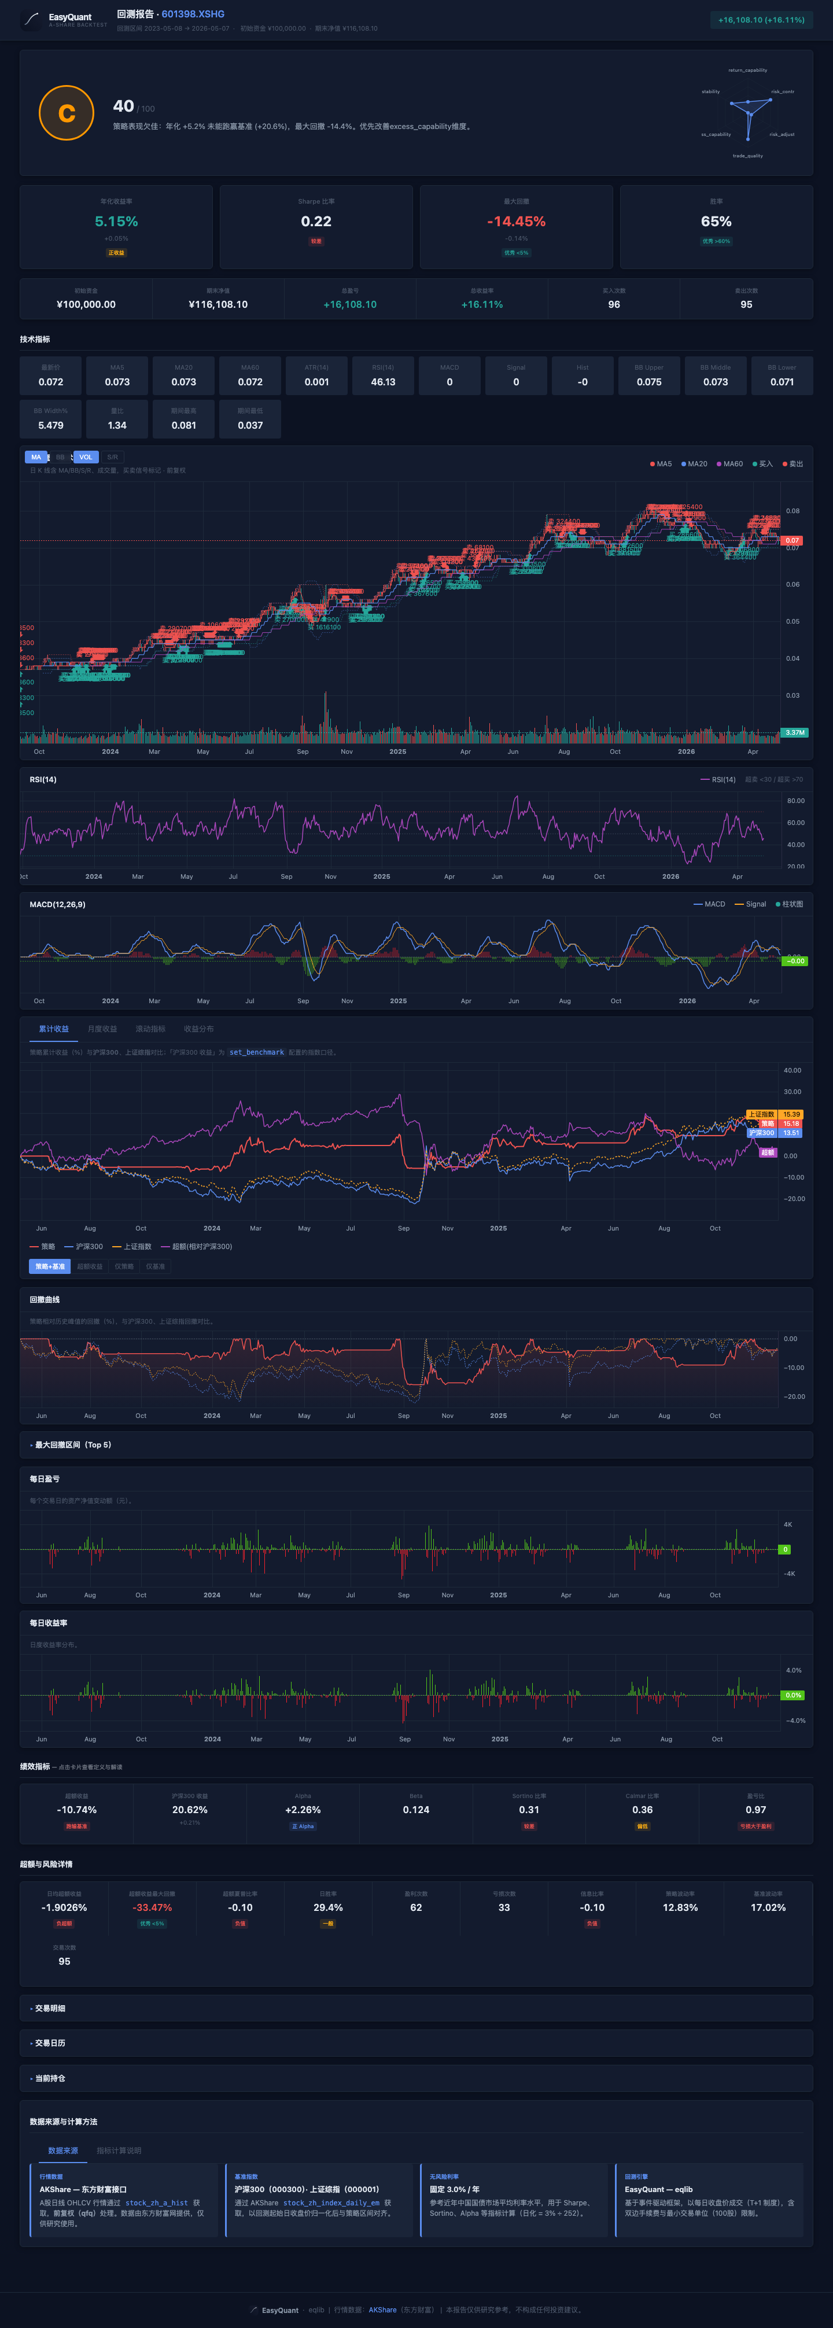Click the 沪深300 blue legend line marker
The height and width of the screenshot is (2328, 833).
point(69,1247)
